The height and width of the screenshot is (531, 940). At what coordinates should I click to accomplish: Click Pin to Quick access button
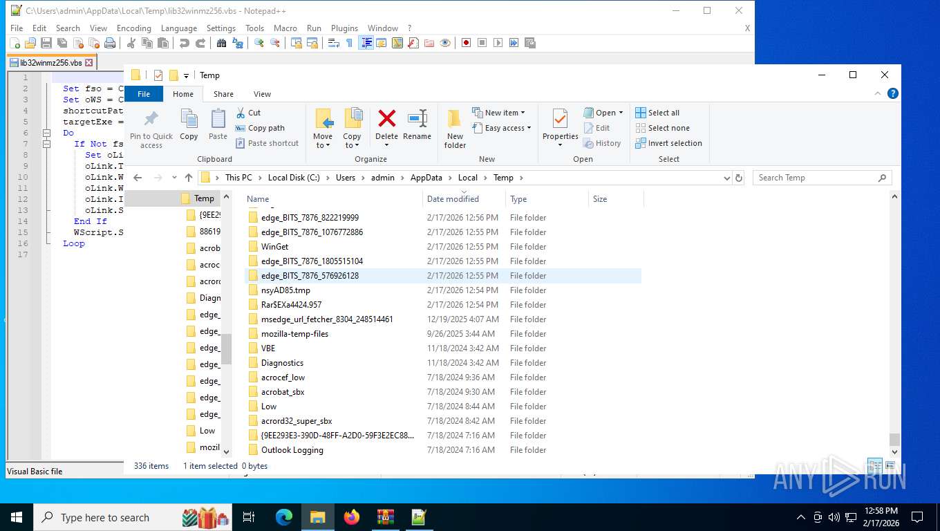[151, 129]
